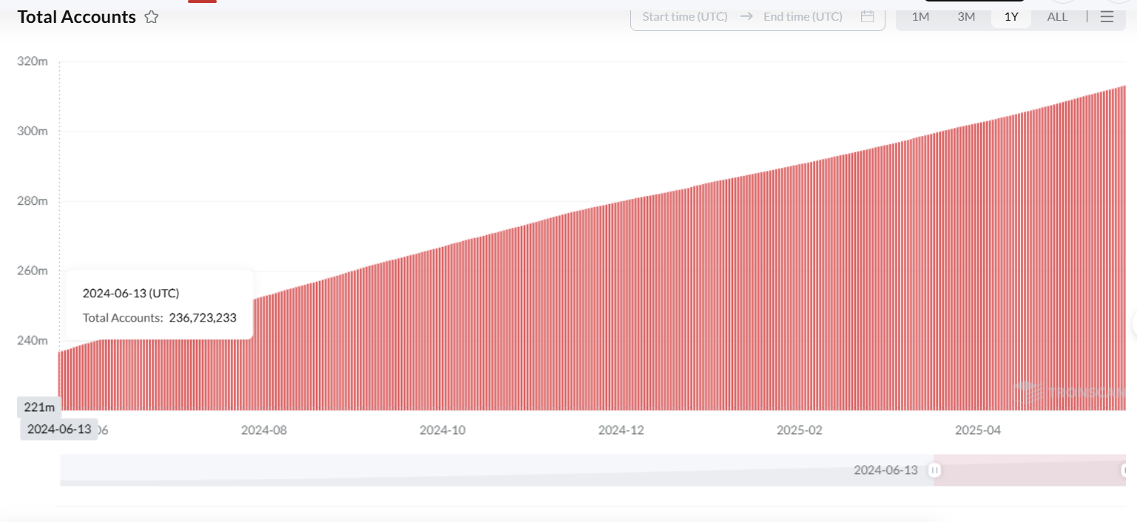Switch to the 3M time range
Image resolution: width=1137 pixels, height=522 pixels.
pyautogui.click(x=966, y=16)
